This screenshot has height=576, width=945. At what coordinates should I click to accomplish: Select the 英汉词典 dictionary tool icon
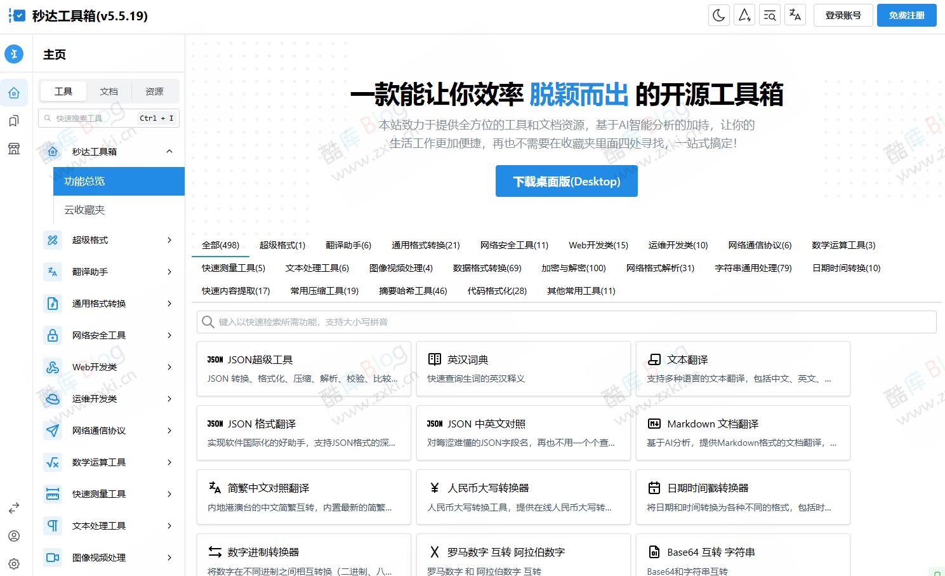point(434,359)
